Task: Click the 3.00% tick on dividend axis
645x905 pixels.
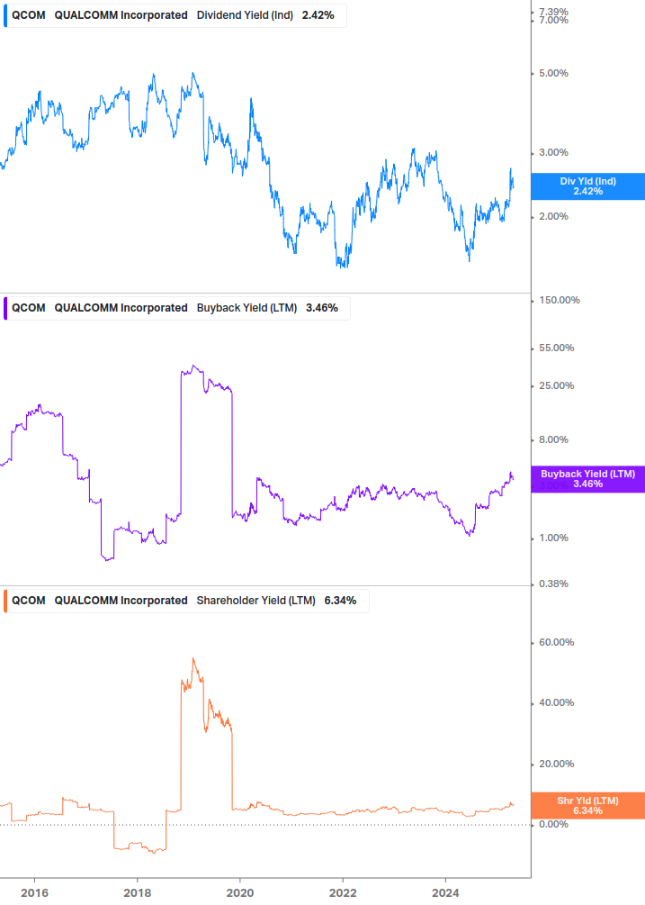Action: (553, 152)
